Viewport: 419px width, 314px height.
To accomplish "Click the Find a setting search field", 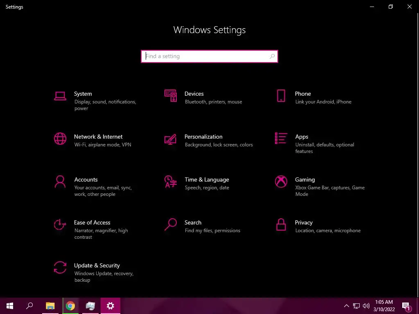I will click(x=209, y=56).
